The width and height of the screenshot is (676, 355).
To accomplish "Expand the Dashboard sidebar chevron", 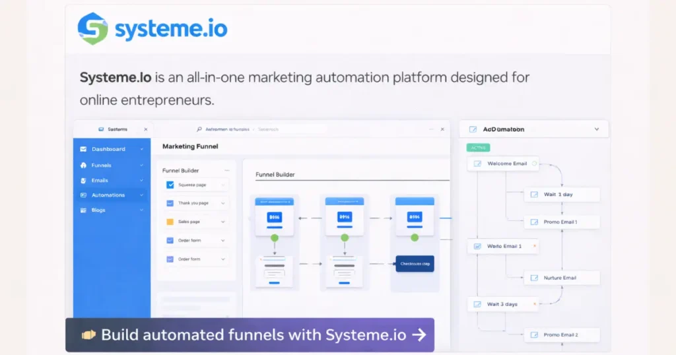I will pyautogui.click(x=141, y=149).
